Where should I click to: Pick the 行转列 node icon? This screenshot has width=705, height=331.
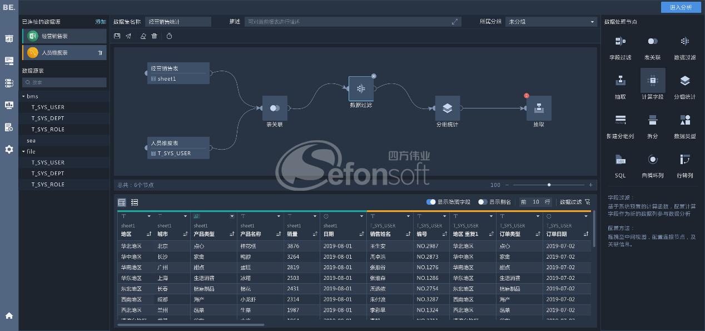click(684, 160)
